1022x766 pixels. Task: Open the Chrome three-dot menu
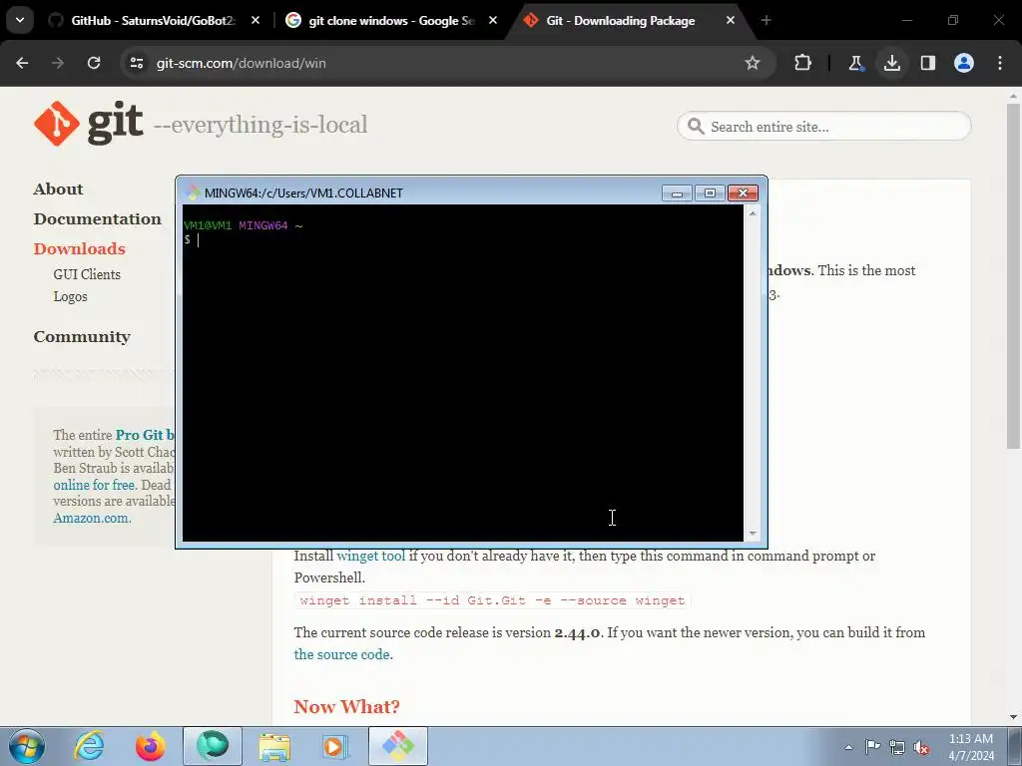pyautogui.click(x=1000, y=63)
